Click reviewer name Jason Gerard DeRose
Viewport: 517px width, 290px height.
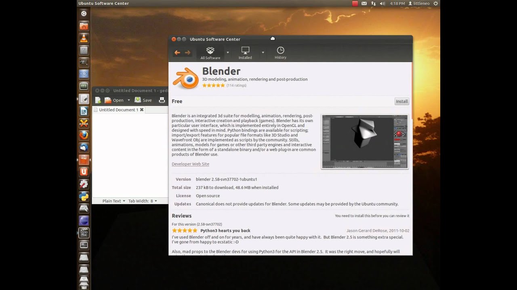pyautogui.click(x=367, y=231)
